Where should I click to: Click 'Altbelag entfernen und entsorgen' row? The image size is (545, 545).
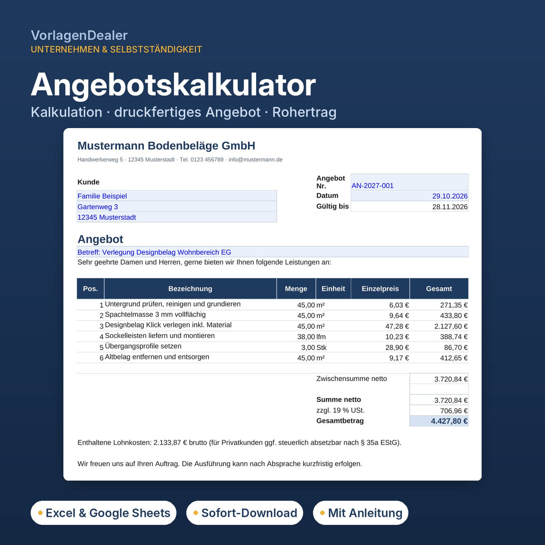272,357
